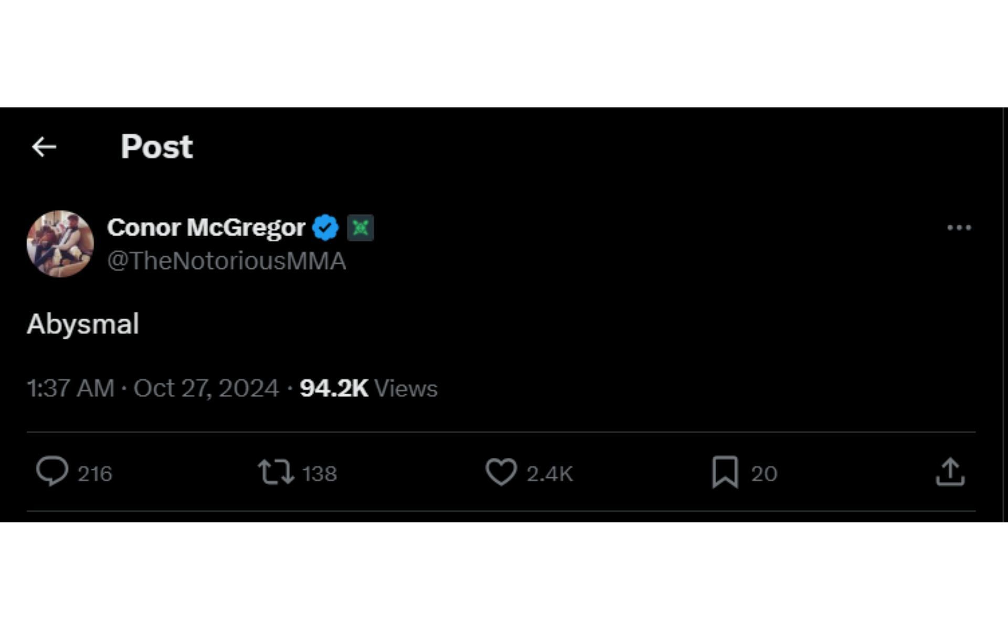Viewport: 1008px width, 630px height.
Task: Bookmark the post with the bookmark icon
Action: [x=725, y=471]
